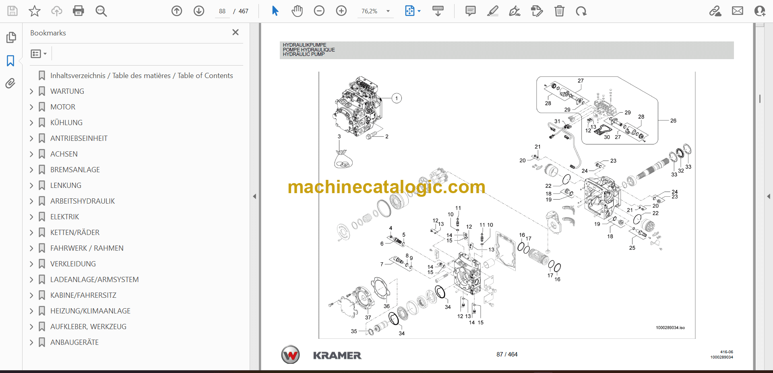Add a sticky note comment
Image resolution: width=773 pixels, height=373 pixels.
470,11
